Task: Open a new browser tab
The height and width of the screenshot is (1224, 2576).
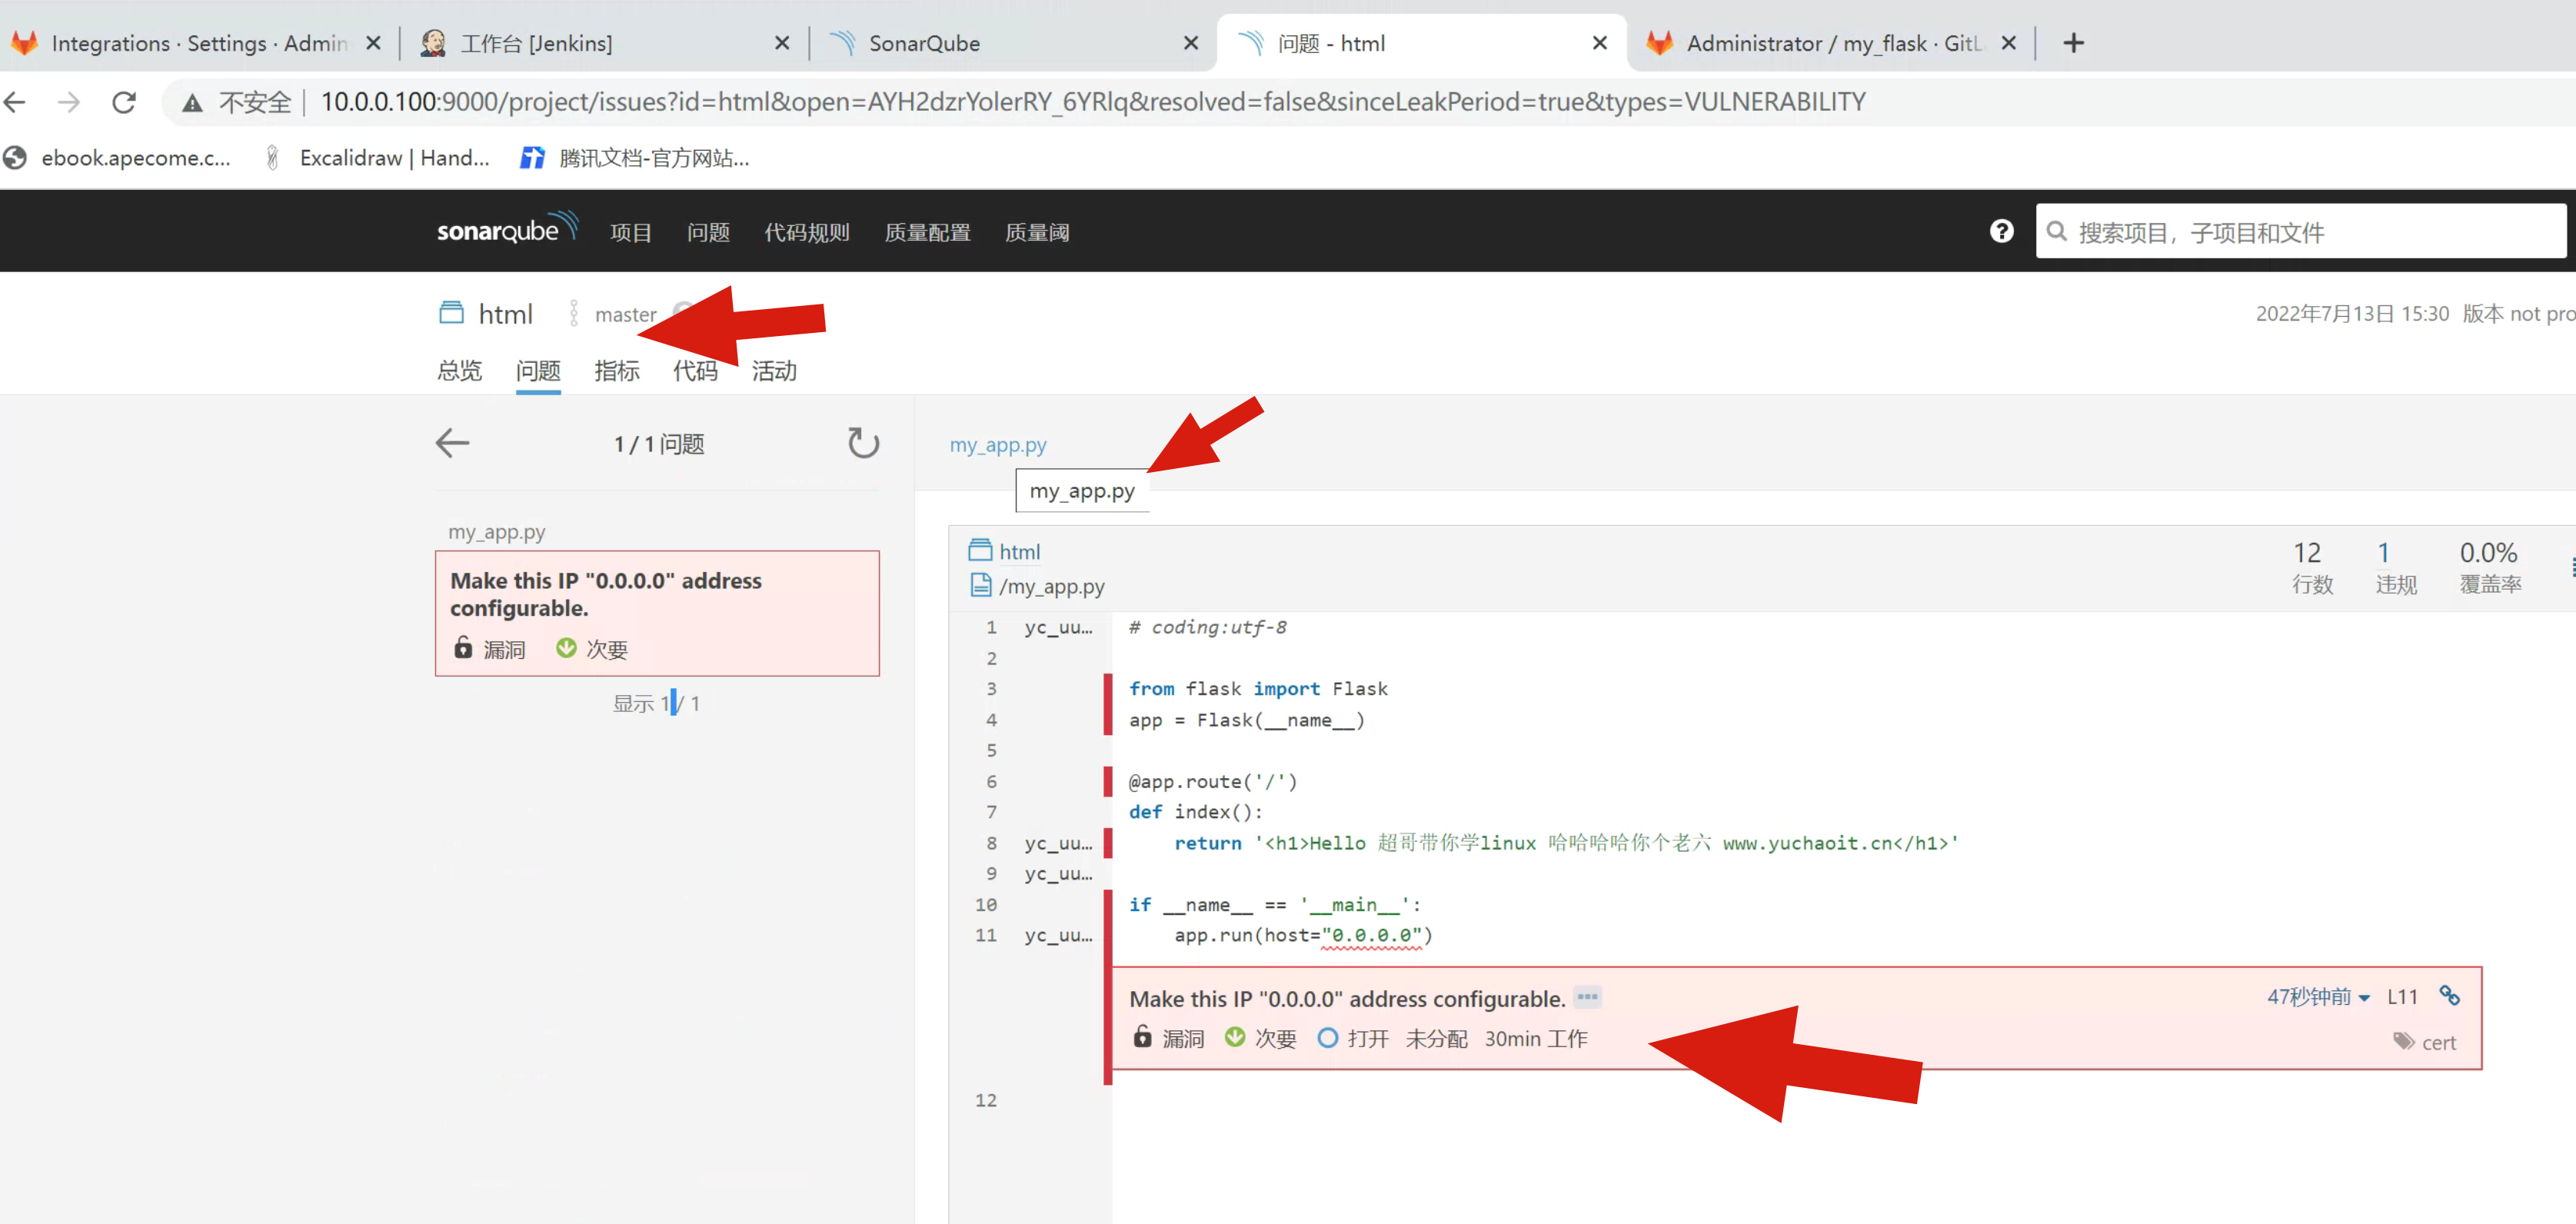Action: tap(2073, 43)
